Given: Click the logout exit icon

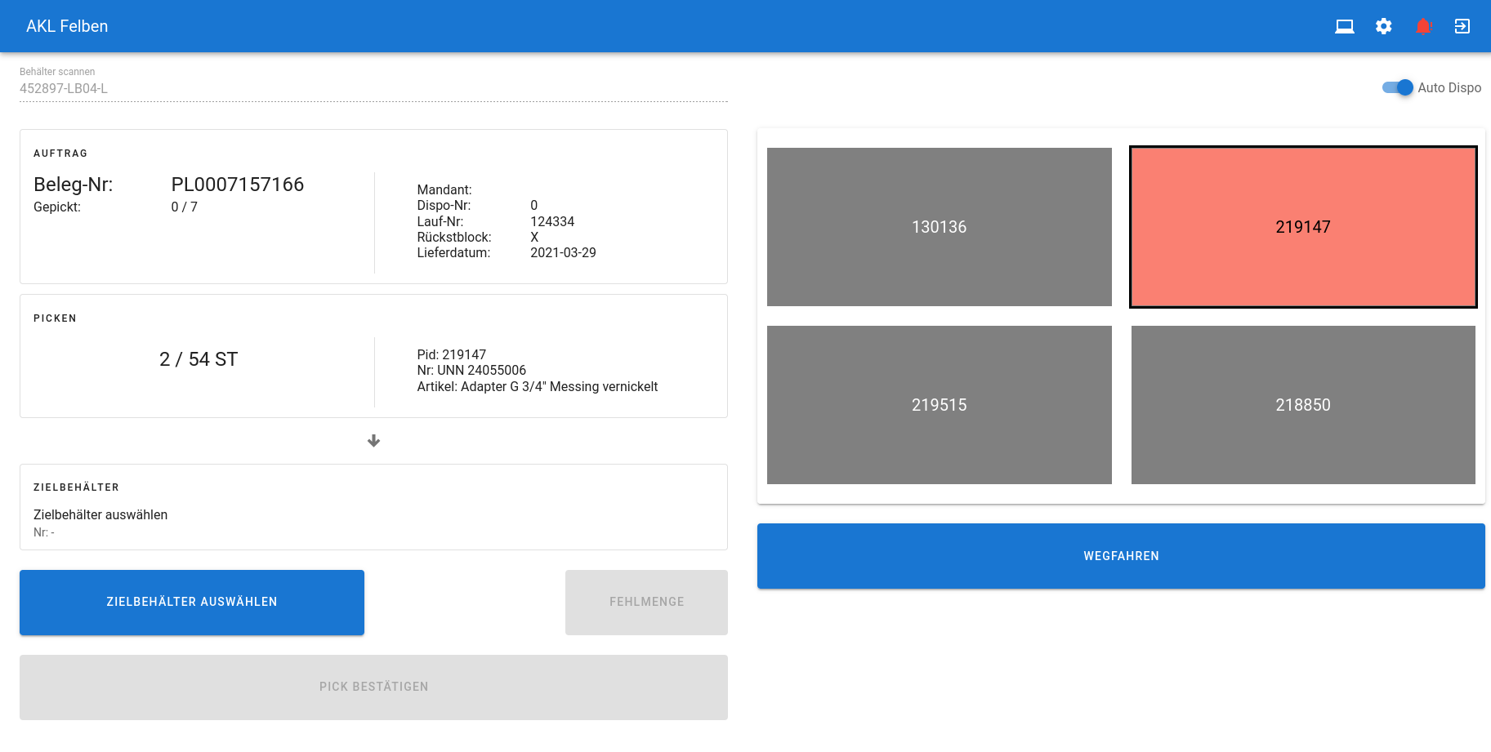Looking at the screenshot, I should (1462, 26).
